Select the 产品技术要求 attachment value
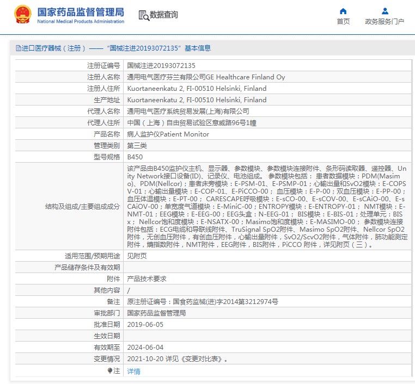The height and width of the screenshot is (384, 415). 147,279
